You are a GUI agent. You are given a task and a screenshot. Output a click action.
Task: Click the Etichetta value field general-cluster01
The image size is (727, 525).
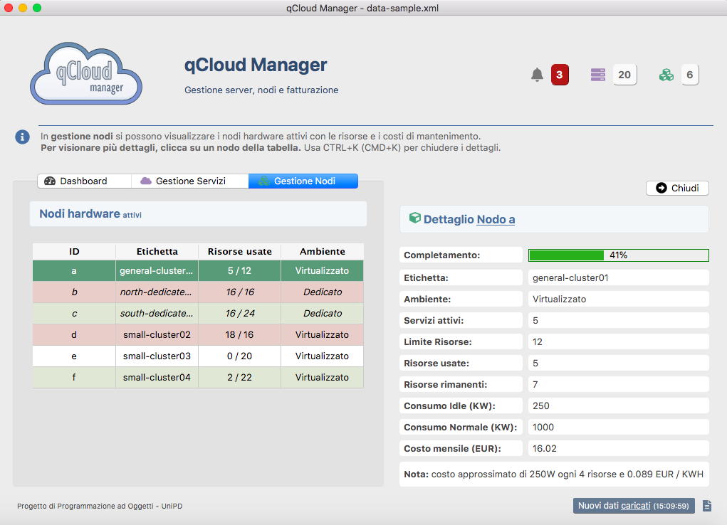tap(618, 278)
